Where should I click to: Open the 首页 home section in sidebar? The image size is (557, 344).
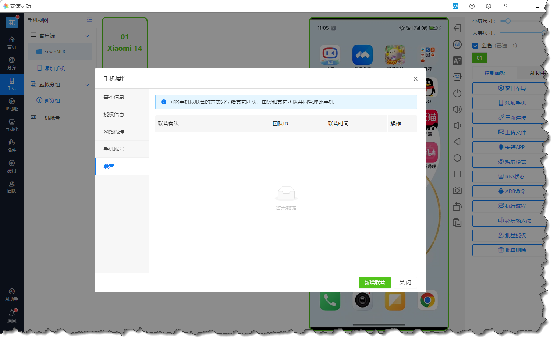(x=12, y=43)
